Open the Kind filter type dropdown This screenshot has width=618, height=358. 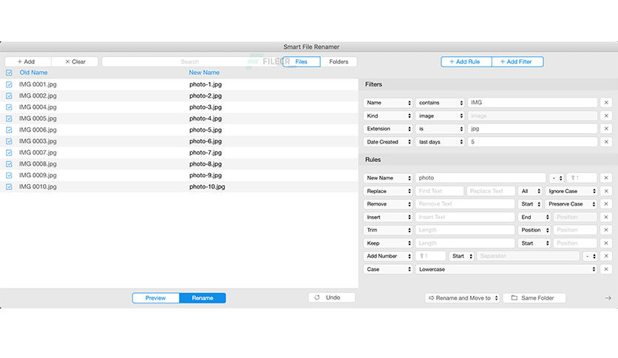388,116
